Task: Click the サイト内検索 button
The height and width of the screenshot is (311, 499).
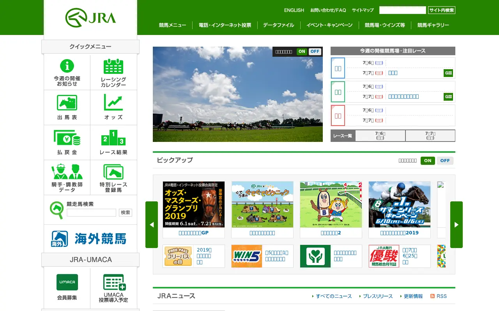Action: 442,10
